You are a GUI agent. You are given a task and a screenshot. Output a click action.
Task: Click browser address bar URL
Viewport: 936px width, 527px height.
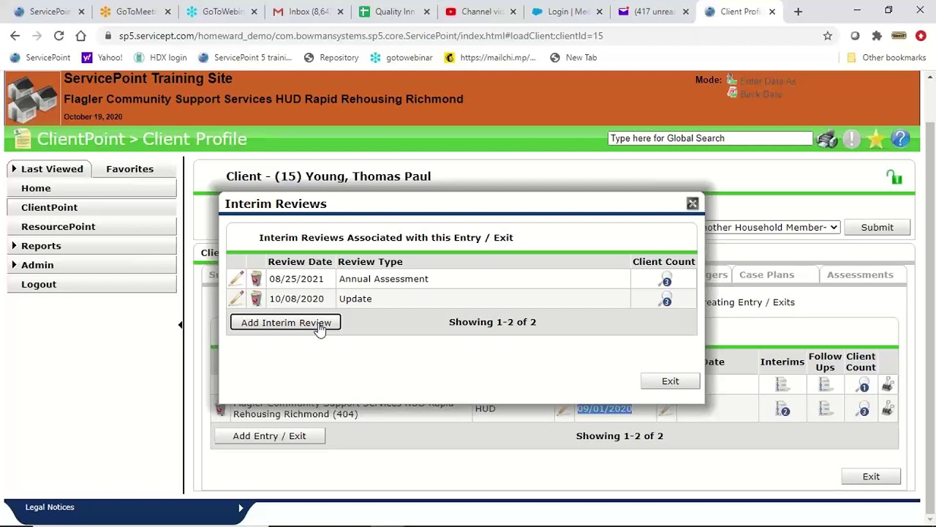tap(361, 36)
